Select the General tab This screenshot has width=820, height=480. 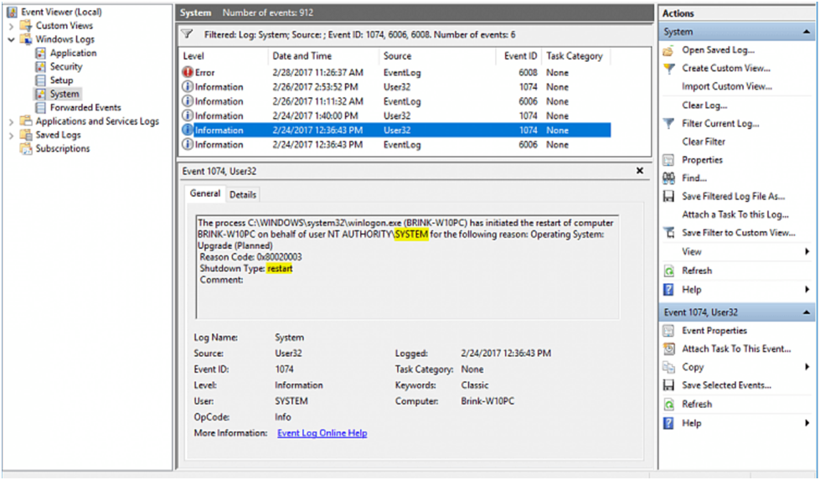point(205,194)
